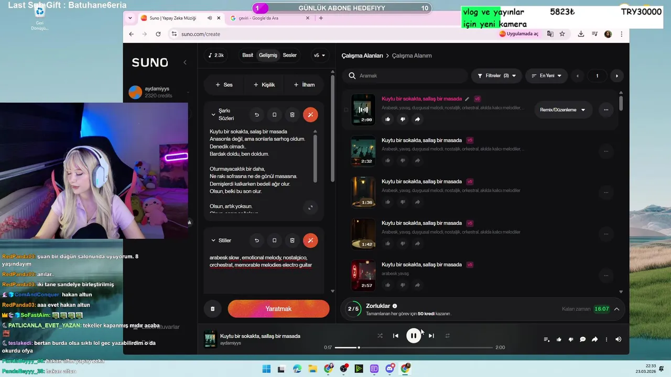This screenshot has height=377, width=671.
Task: Expand the lyrics editor to full size
Action: click(310, 207)
